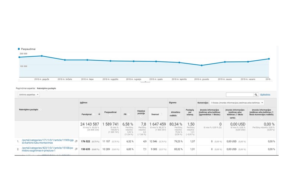Click the 80,34 % bounce rate total
The image size is (294, 196).
click(x=176, y=124)
